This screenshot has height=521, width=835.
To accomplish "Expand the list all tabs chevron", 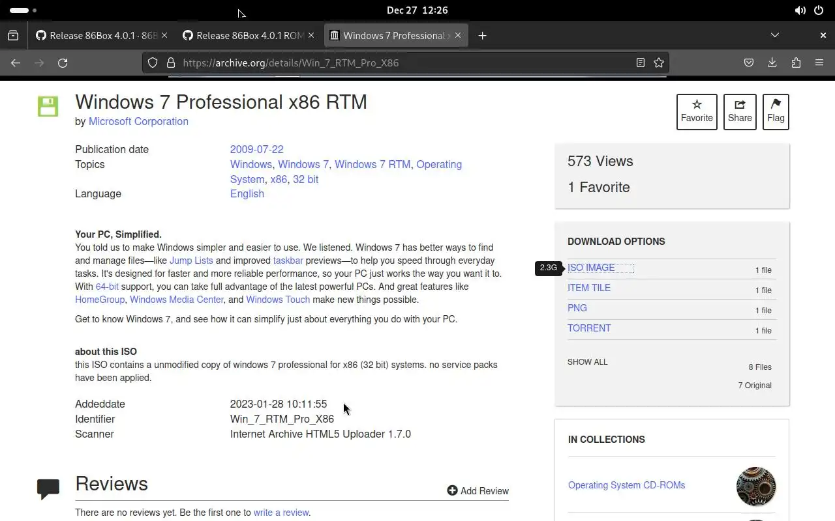I will [775, 36].
